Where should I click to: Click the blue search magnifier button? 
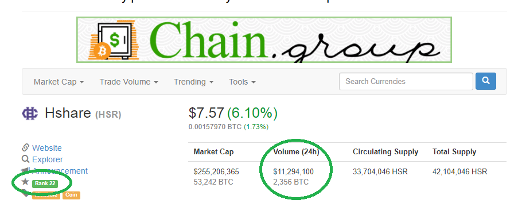pyautogui.click(x=486, y=81)
